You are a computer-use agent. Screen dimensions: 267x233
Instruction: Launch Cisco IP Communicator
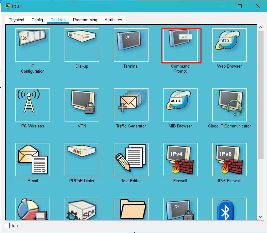(229, 105)
